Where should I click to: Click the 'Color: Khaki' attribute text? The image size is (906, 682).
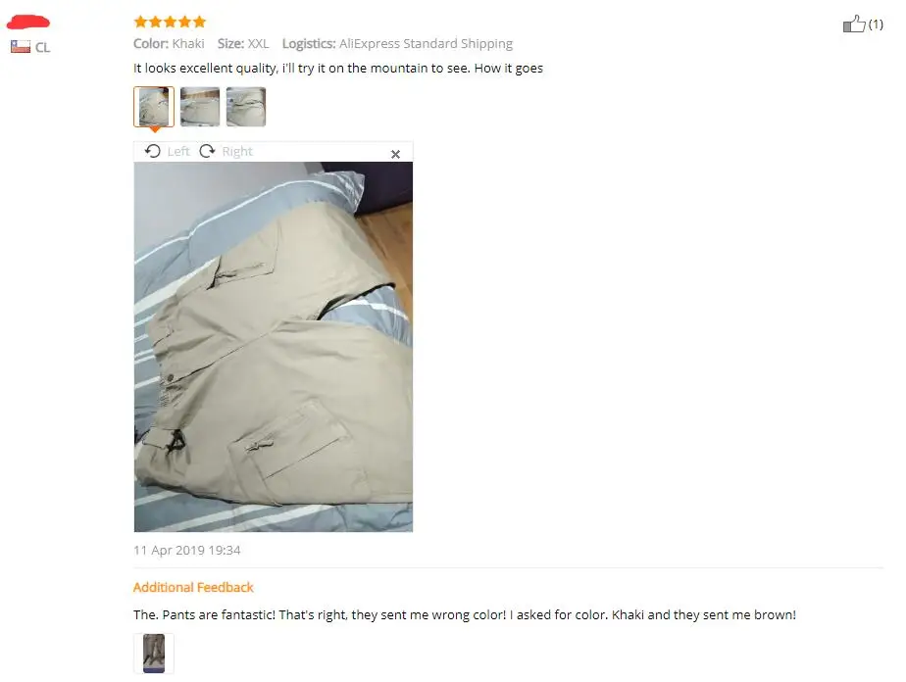169,44
